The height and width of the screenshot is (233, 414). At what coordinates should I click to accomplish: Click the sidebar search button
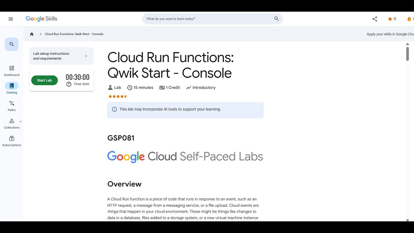(x=12, y=44)
